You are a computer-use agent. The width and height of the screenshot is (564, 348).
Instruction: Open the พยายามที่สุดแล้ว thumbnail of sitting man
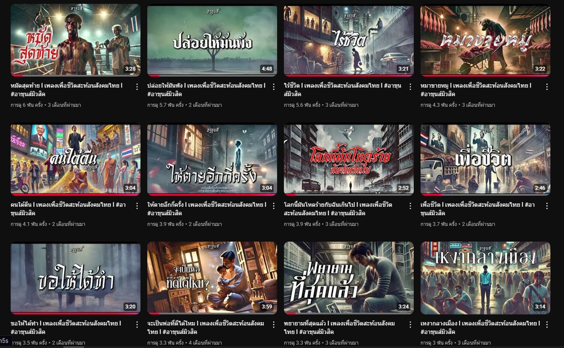tap(348, 277)
